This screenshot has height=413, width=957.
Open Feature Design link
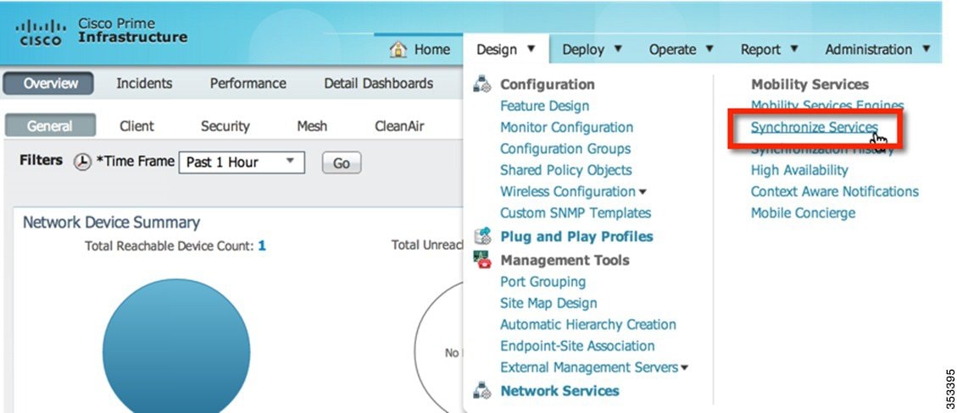[x=544, y=106]
